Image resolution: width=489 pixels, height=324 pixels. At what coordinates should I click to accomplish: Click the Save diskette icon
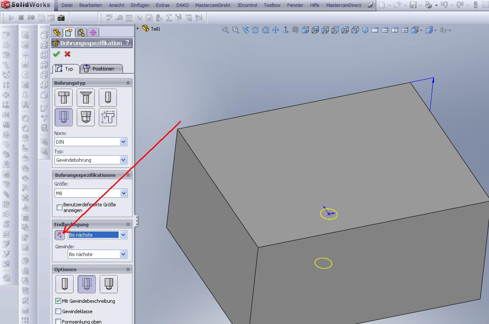413,5
